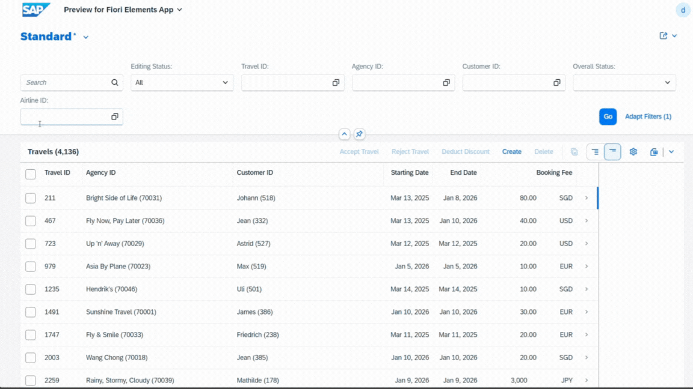Click the Booking Fee column header
The width and height of the screenshot is (693, 389).
554,172
